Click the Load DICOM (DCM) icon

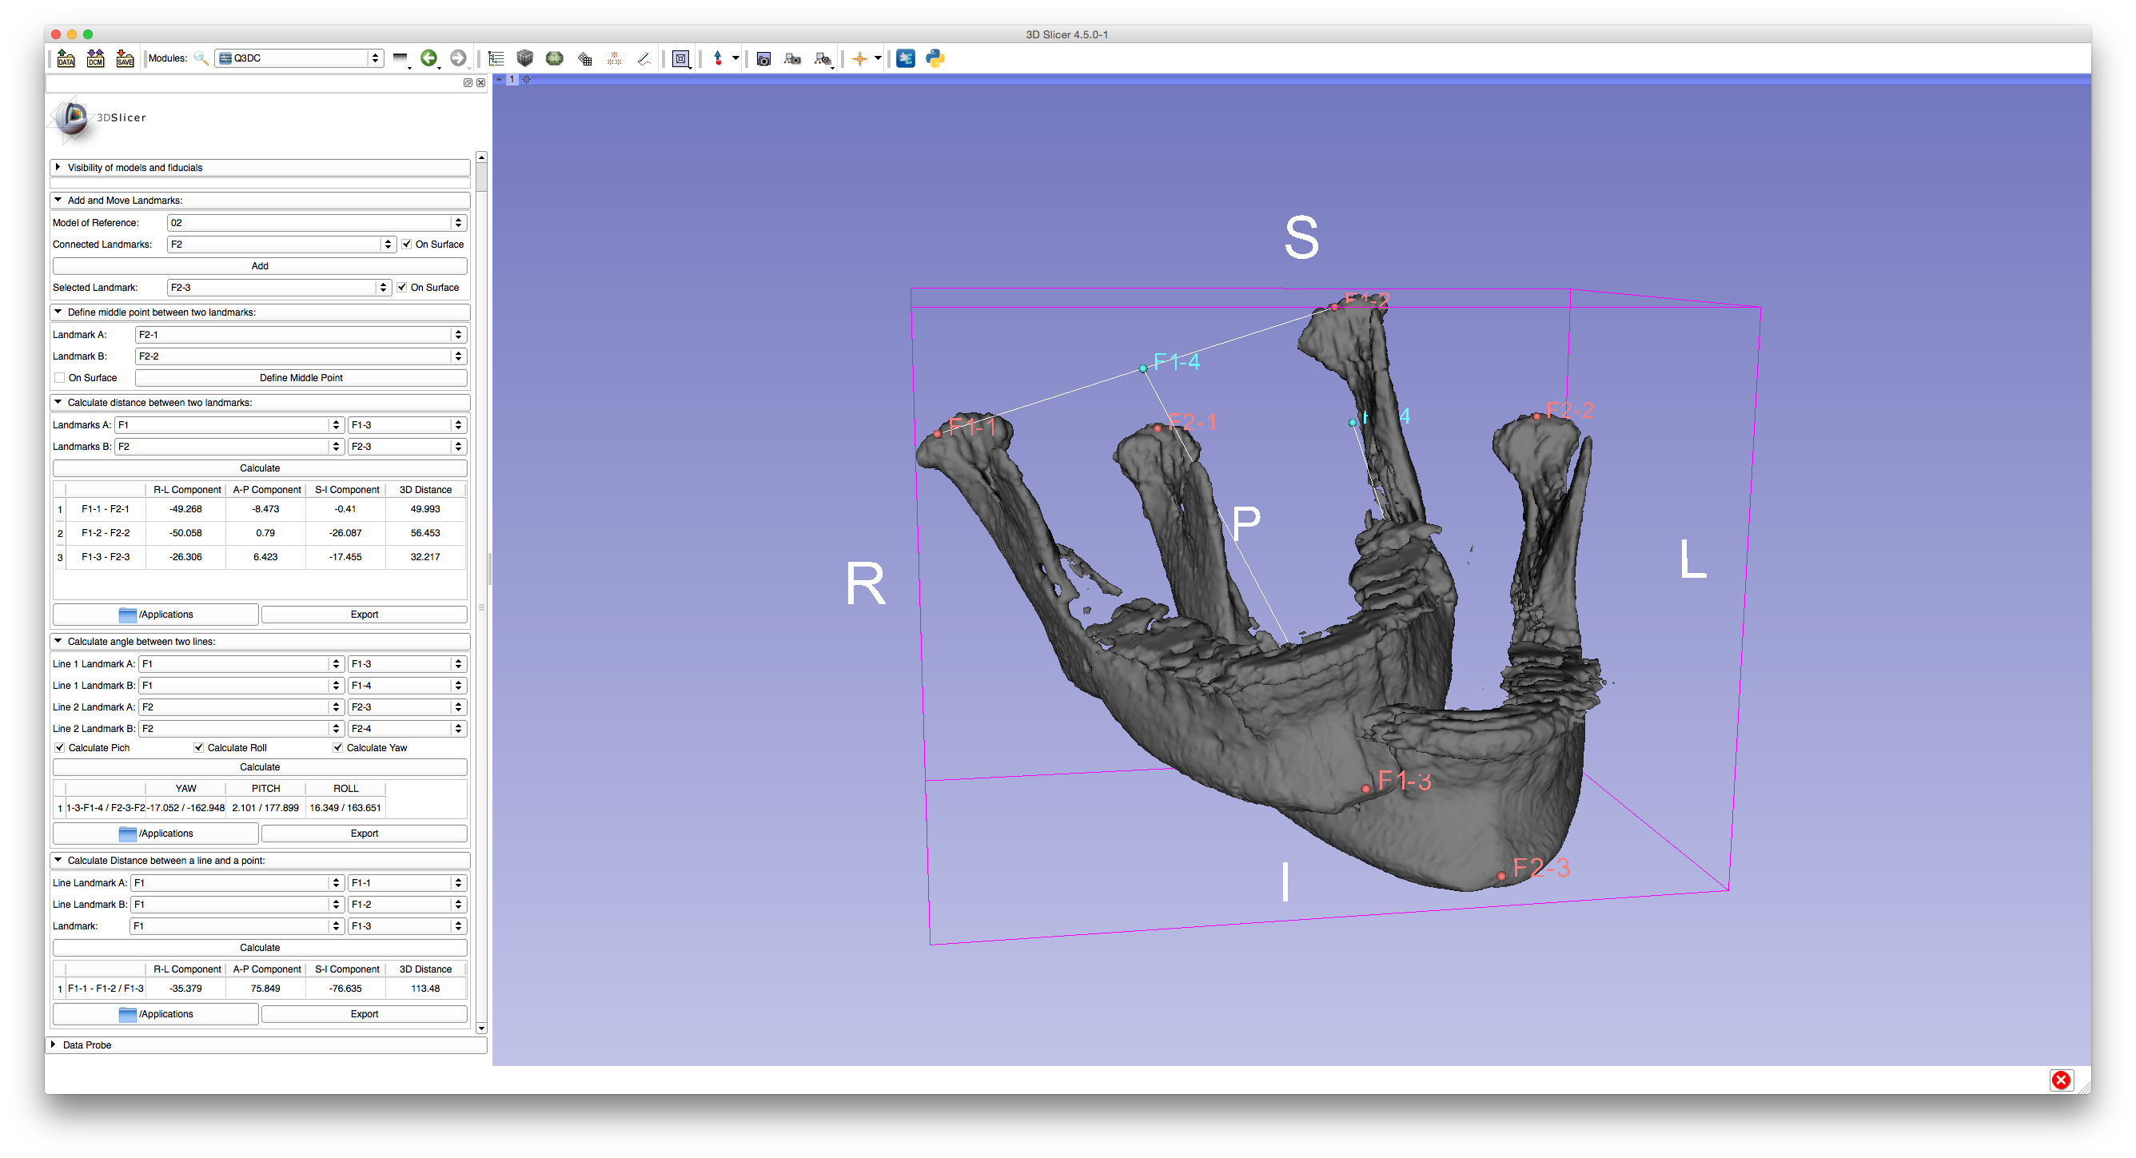pyautogui.click(x=95, y=58)
